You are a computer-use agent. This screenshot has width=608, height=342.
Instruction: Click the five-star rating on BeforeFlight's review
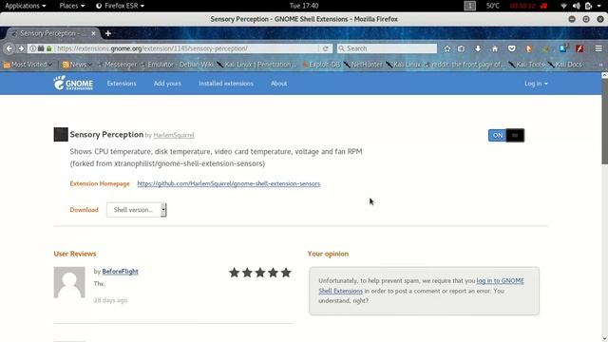[259, 273]
